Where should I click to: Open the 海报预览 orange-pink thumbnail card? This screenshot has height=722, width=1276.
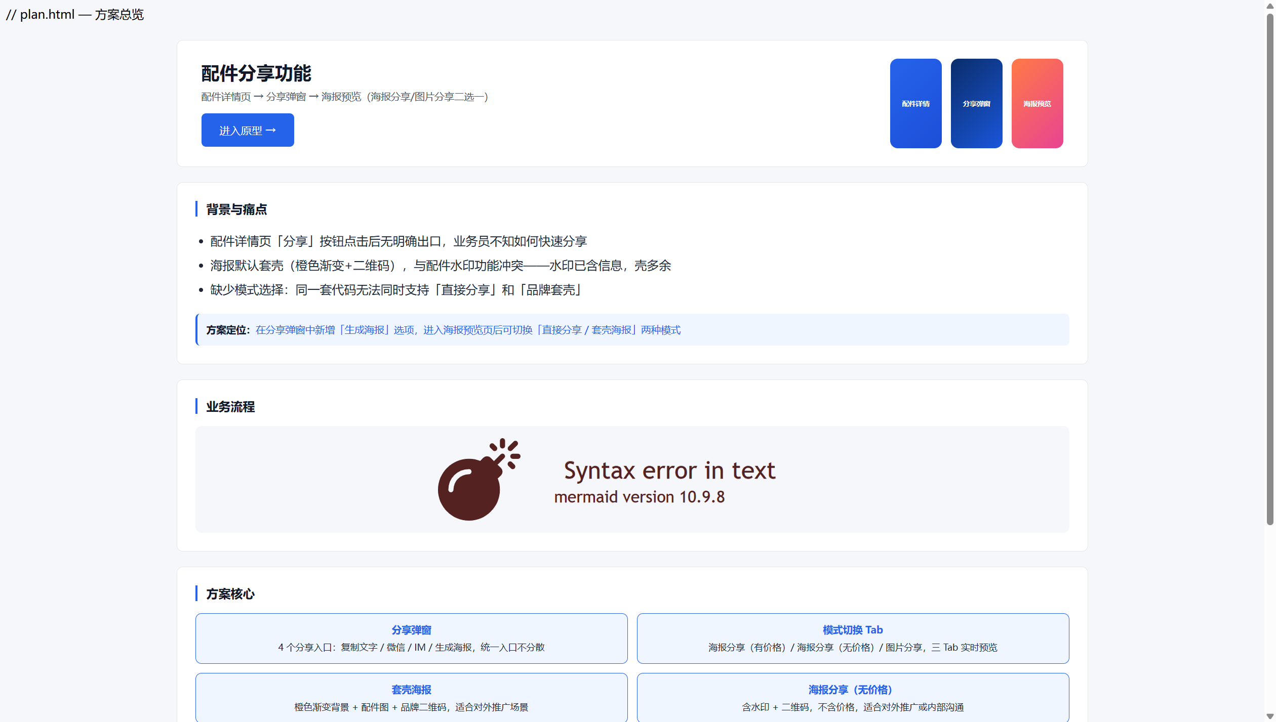coord(1037,103)
